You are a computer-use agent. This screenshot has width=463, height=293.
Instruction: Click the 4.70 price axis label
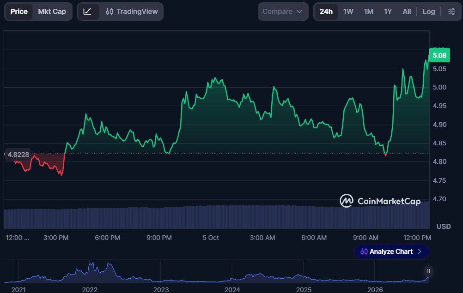439,199
